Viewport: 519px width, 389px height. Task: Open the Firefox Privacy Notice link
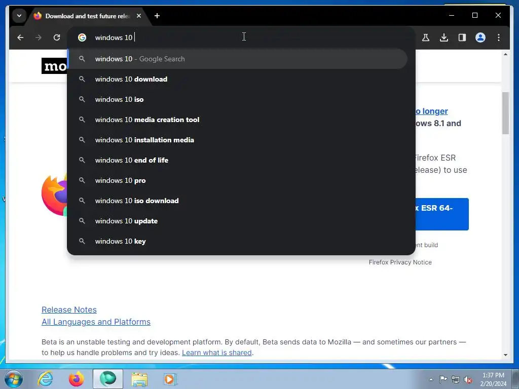coord(400,262)
